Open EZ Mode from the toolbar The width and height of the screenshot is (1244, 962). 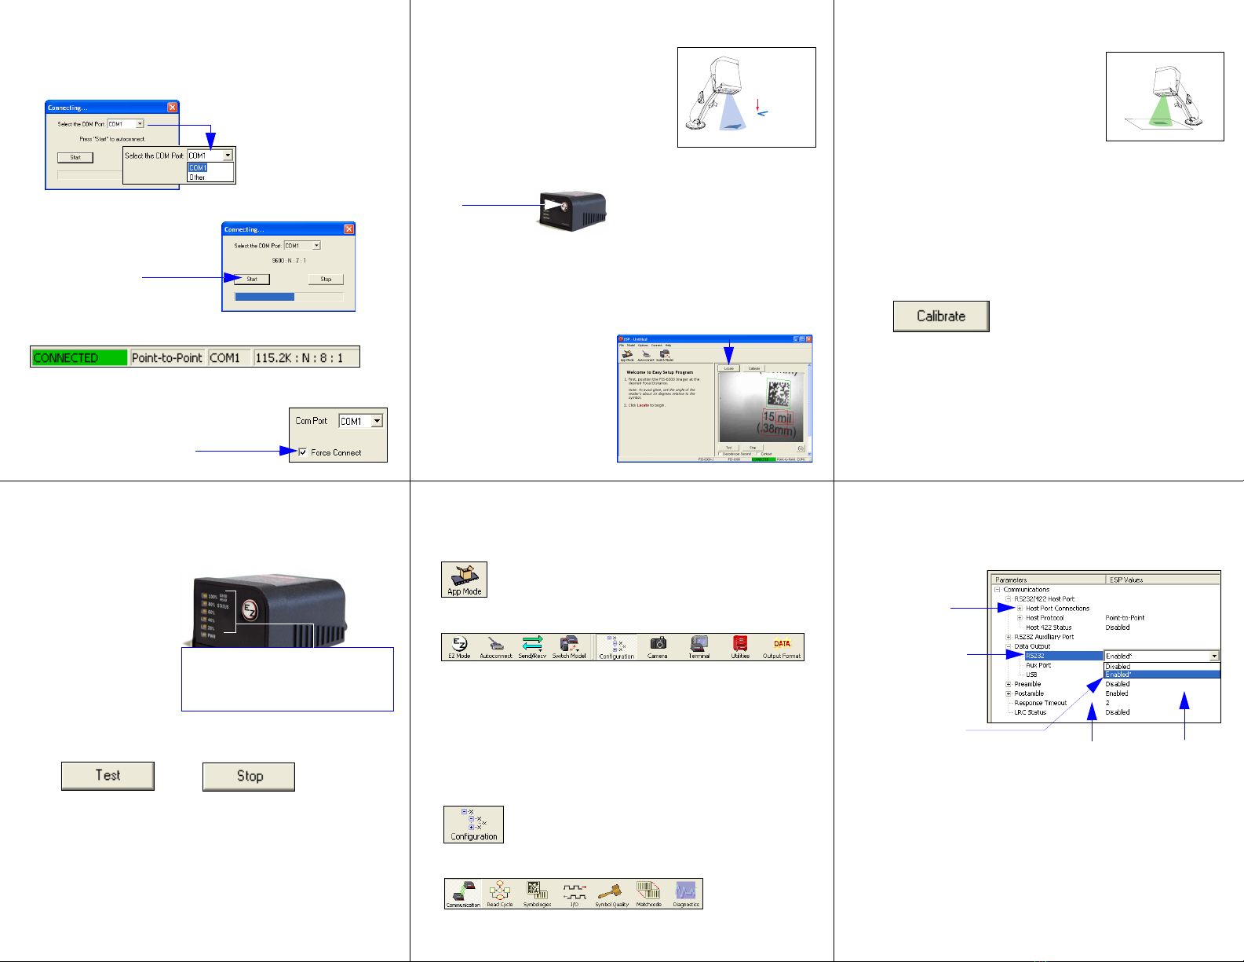(x=459, y=647)
